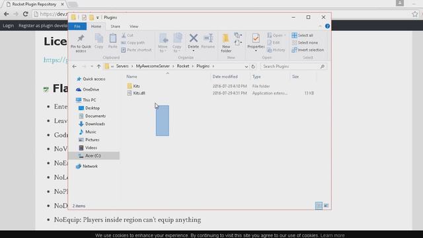Go back in Explorer navigation
Image resolution: width=423 pixels, height=238 pixels.
(75, 66)
